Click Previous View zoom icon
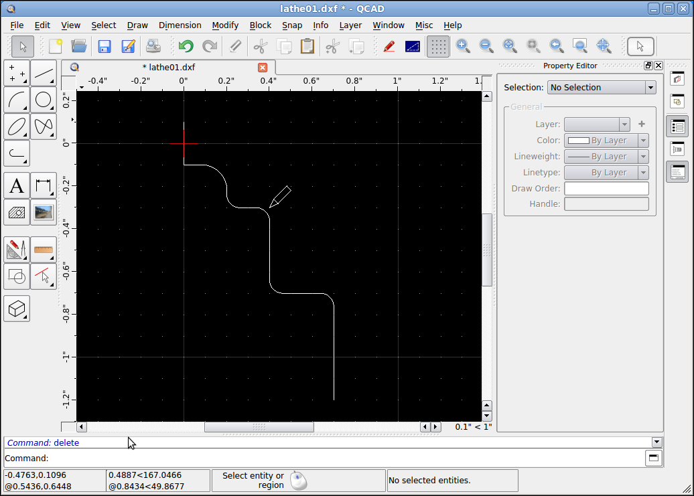Image resolution: width=694 pixels, height=496 pixels. 557,46
